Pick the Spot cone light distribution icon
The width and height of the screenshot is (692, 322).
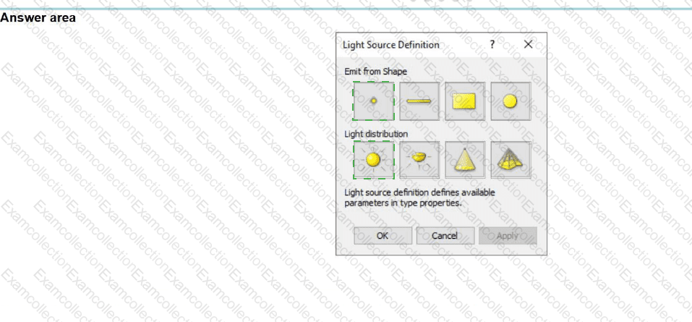[x=465, y=160]
